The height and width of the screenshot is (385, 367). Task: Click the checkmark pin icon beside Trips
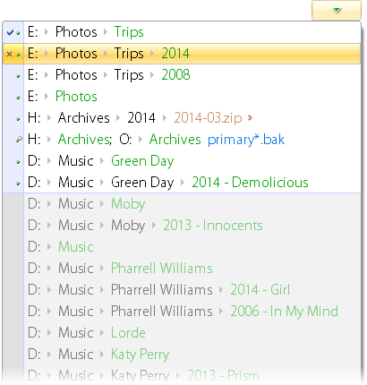10,32
